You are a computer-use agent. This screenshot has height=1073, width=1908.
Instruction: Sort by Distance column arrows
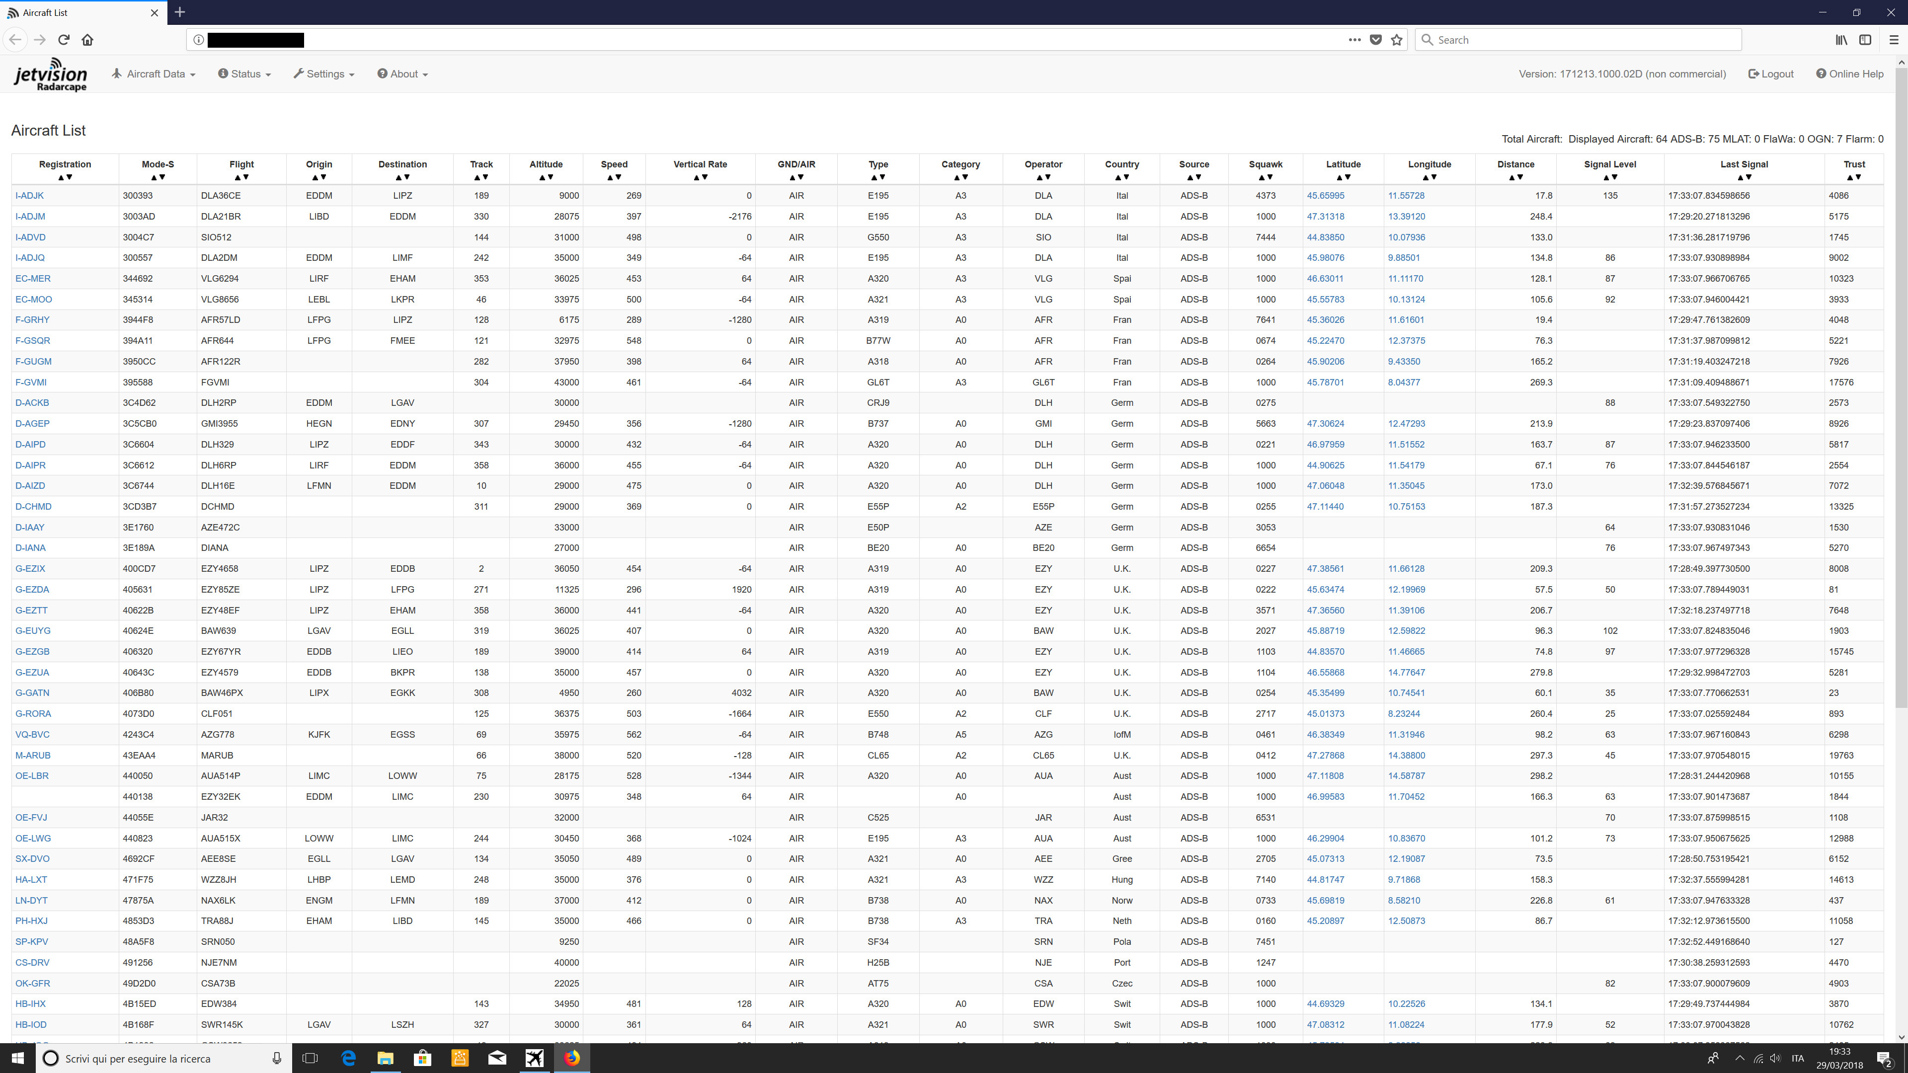(1515, 178)
